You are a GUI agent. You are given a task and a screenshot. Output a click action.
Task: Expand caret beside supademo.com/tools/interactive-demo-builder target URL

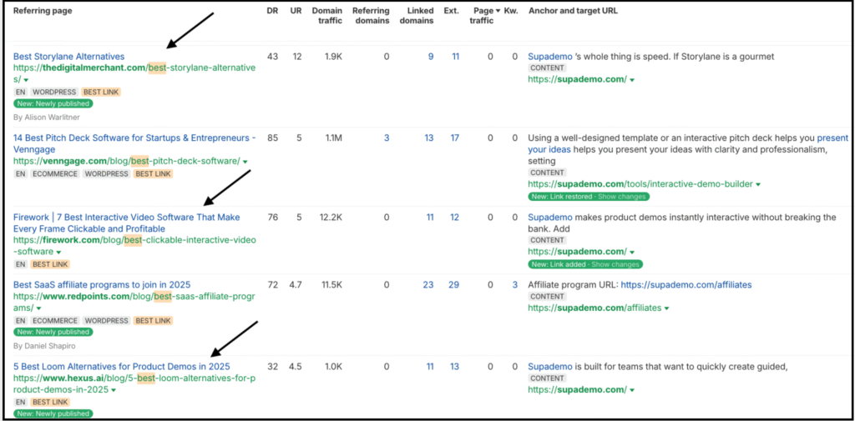pyautogui.click(x=758, y=184)
